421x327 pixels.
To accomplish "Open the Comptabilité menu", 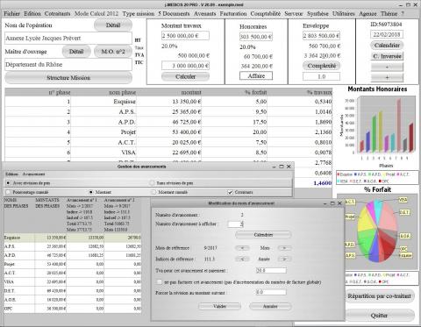I will [266, 14].
